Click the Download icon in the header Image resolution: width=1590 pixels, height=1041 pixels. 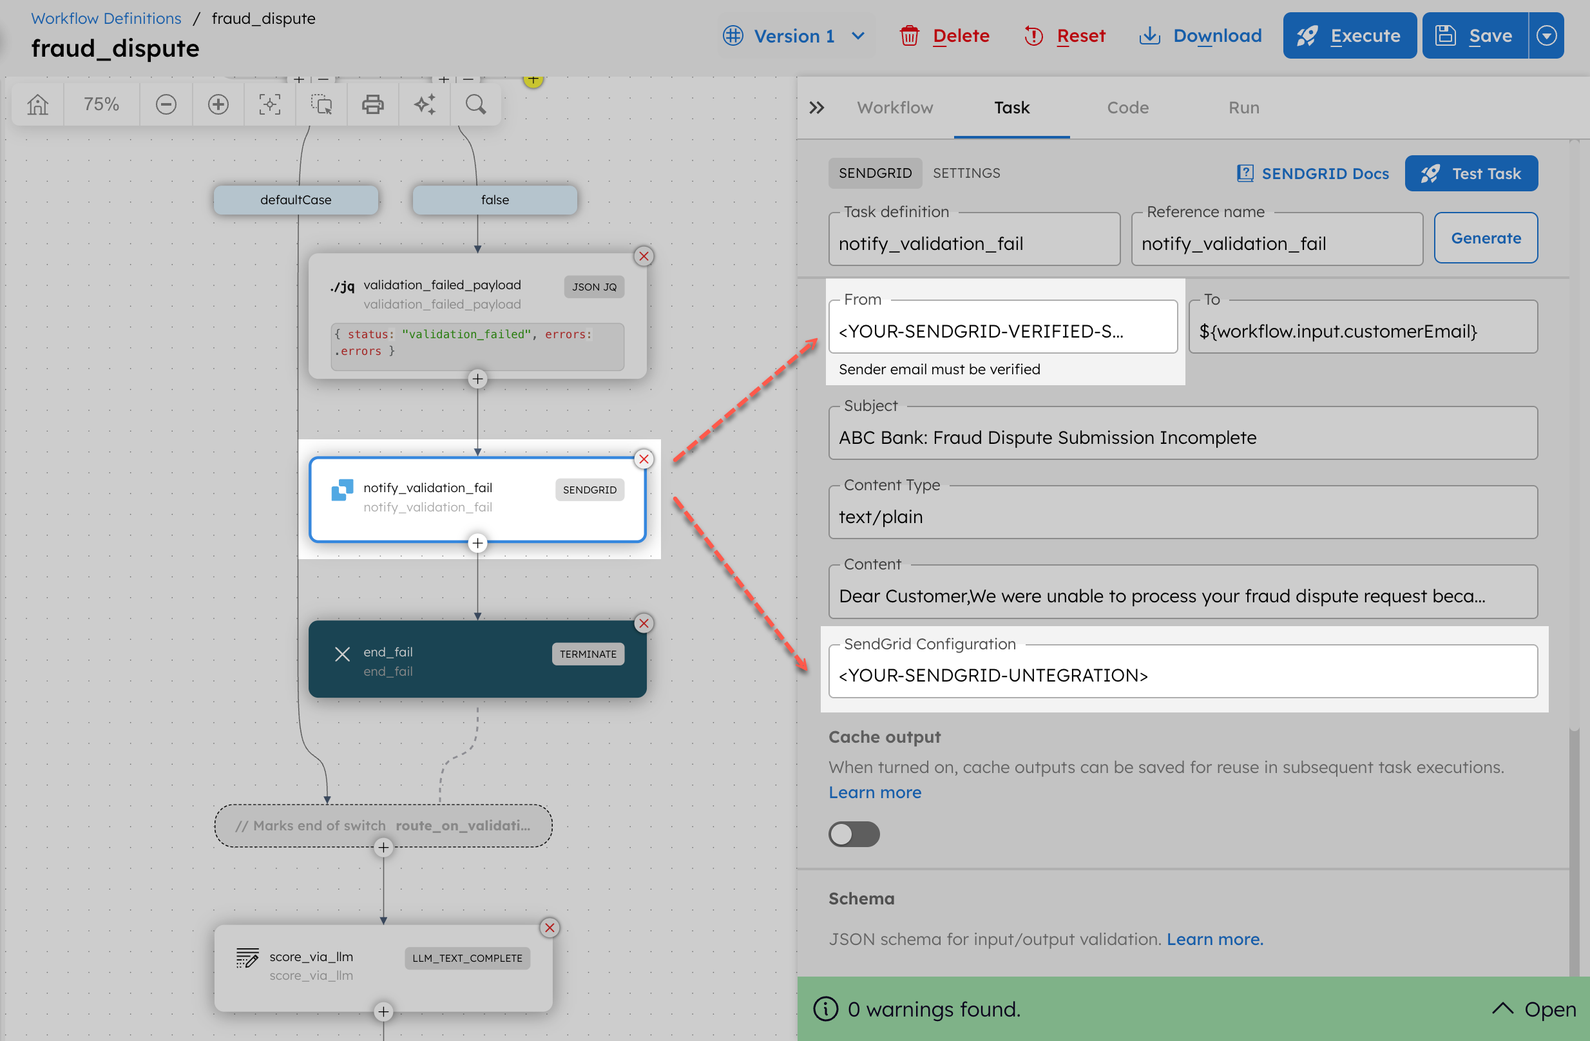point(1150,35)
